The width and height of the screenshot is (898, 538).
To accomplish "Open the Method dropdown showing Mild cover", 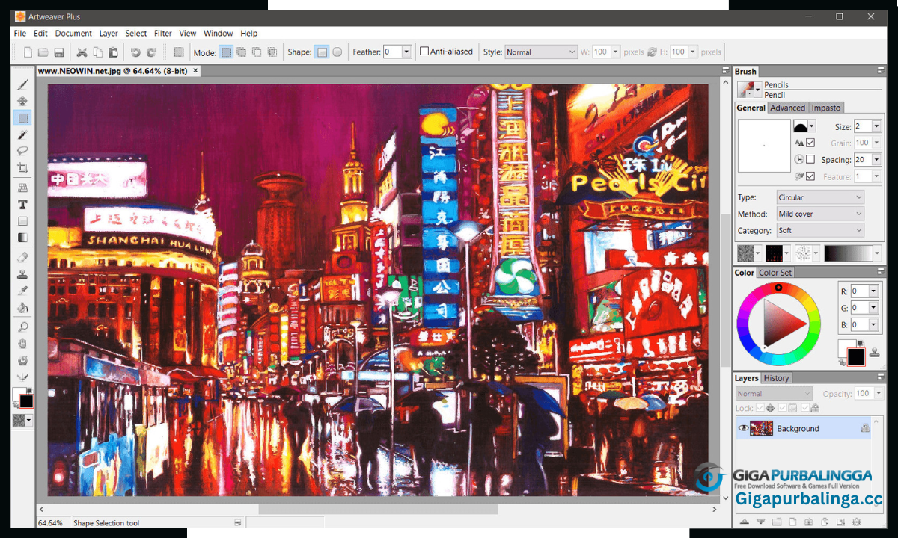I will [x=820, y=214].
